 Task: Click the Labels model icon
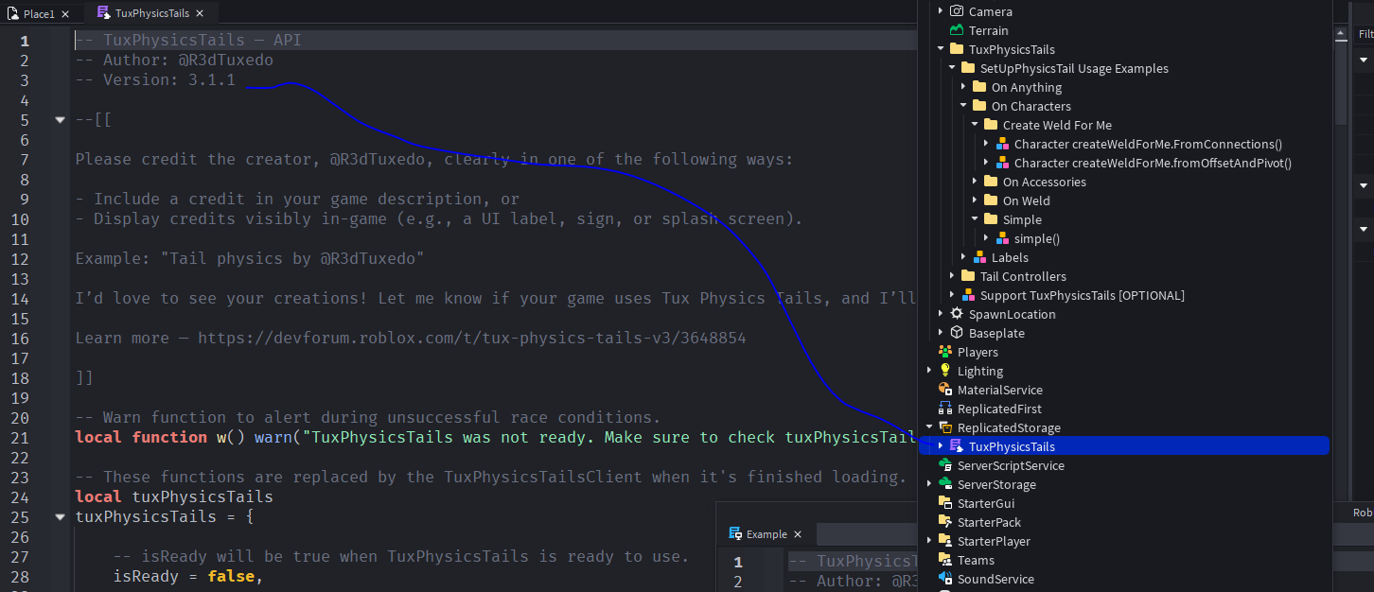click(x=979, y=257)
